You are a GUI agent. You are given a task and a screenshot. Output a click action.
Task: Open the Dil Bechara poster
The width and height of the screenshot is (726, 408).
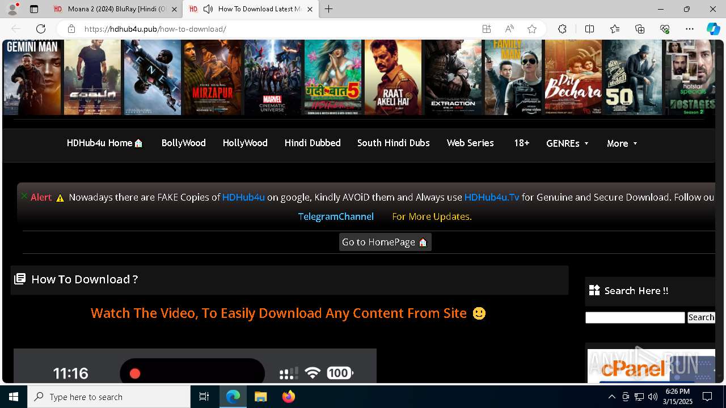[x=573, y=77]
